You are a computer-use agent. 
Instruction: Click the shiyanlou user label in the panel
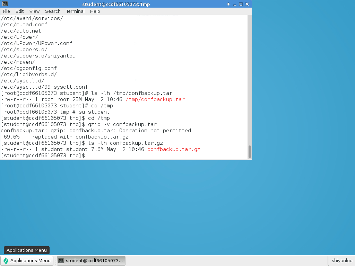tap(342, 261)
